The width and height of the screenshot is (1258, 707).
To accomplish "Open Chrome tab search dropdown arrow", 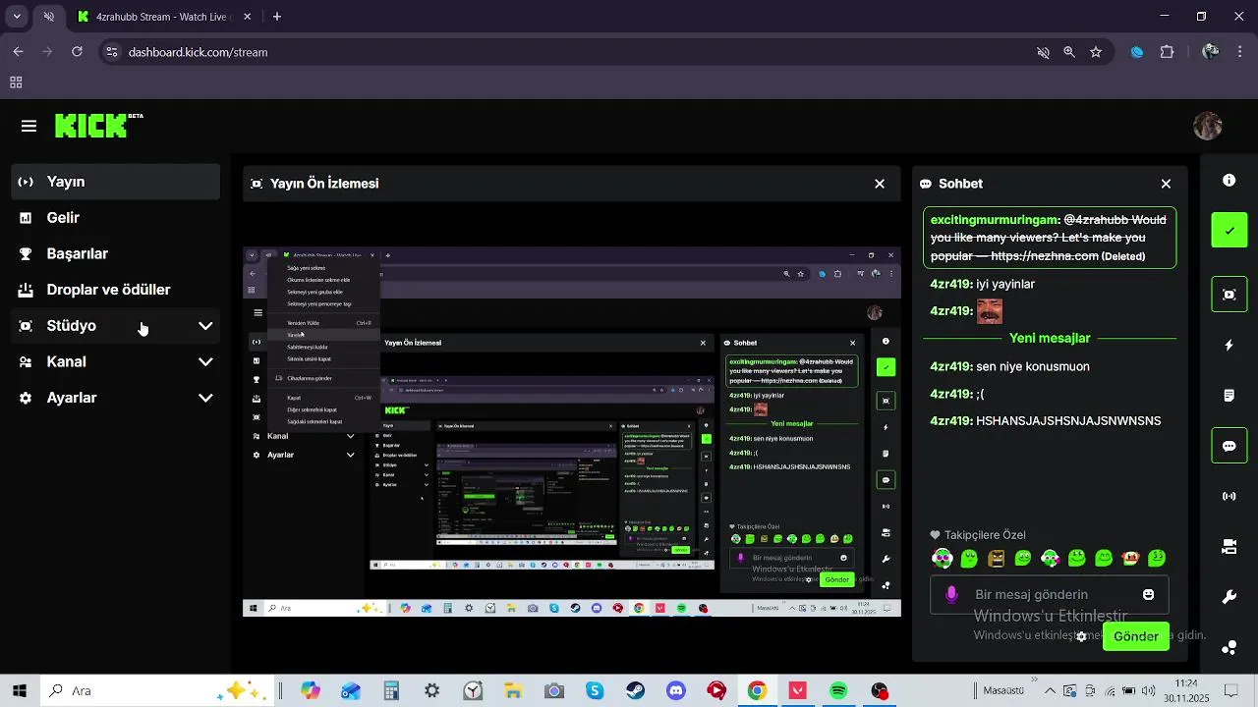I will pyautogui.click(x=17, y=17).
